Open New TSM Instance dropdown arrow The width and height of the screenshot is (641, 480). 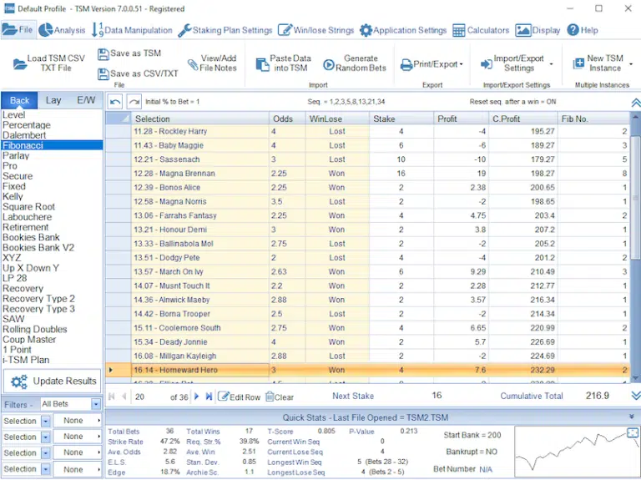tap(631, 64)
